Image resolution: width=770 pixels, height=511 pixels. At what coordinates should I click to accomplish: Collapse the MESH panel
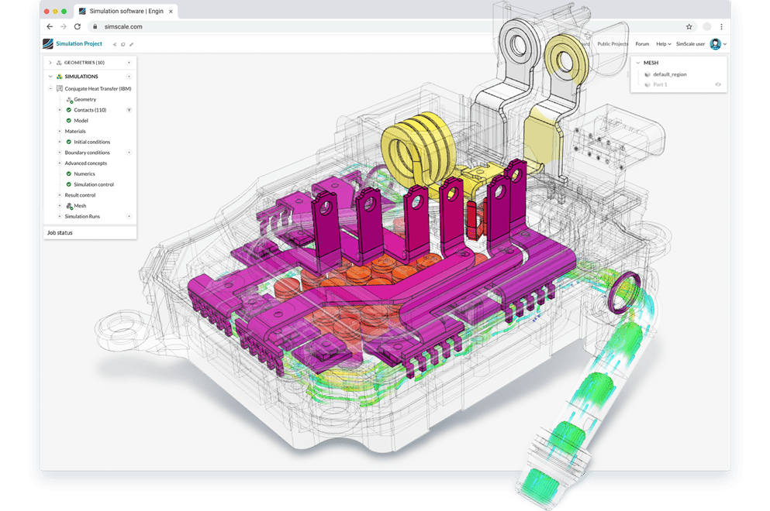coord(637,63)
